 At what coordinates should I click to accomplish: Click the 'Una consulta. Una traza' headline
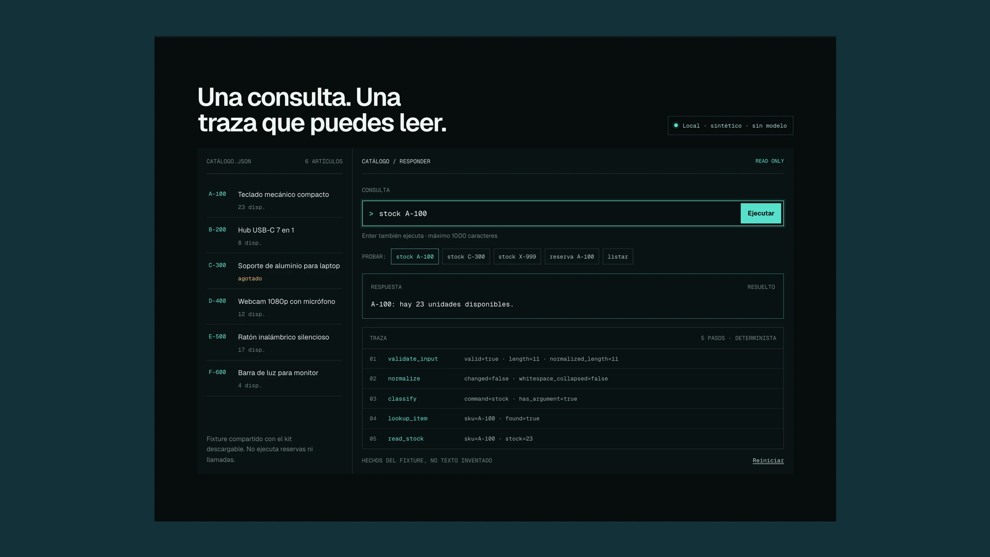point(322,110)
